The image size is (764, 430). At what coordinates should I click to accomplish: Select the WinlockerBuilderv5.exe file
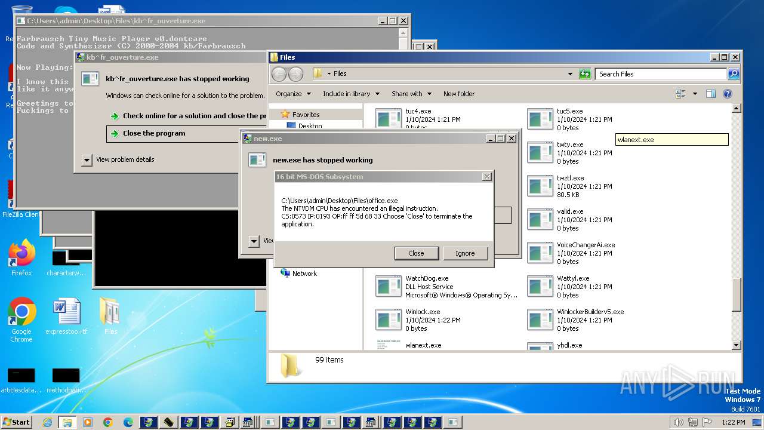[x=598, y=320]
